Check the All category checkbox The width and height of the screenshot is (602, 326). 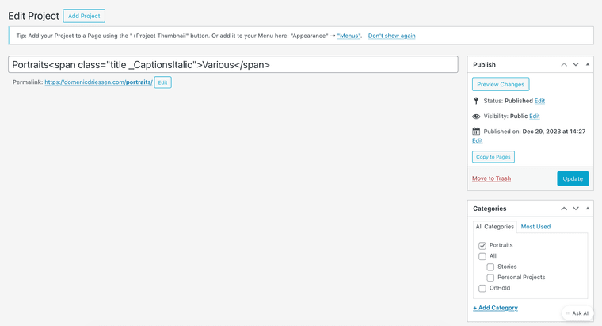click(482, 256)
